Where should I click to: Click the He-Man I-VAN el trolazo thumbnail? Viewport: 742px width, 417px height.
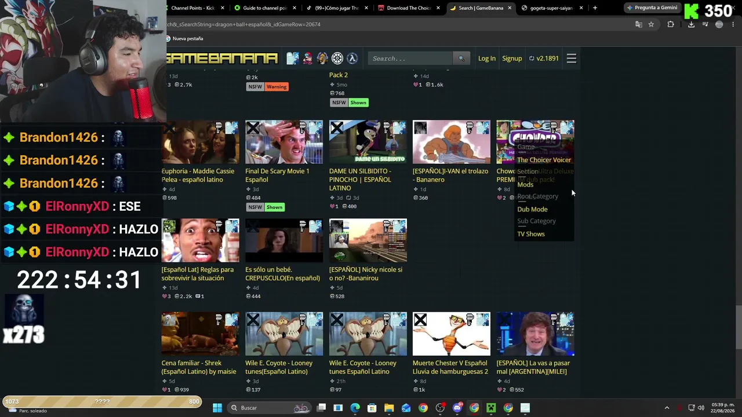[x=452, y=142]
